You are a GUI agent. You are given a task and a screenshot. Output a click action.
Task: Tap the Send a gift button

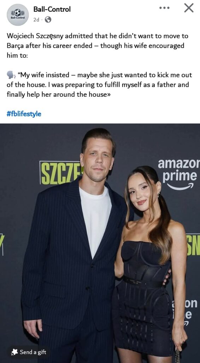point(29,352)
